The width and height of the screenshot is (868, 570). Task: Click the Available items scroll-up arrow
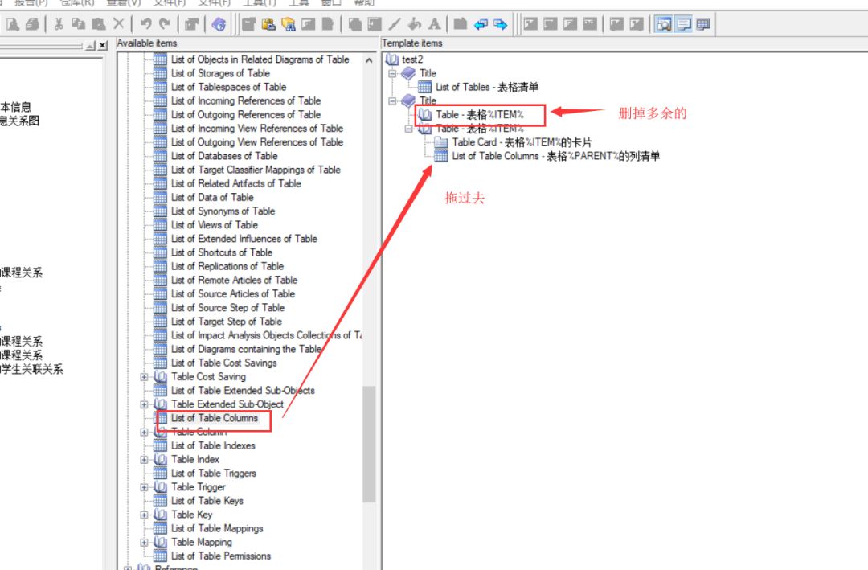(x=369, y=59)
